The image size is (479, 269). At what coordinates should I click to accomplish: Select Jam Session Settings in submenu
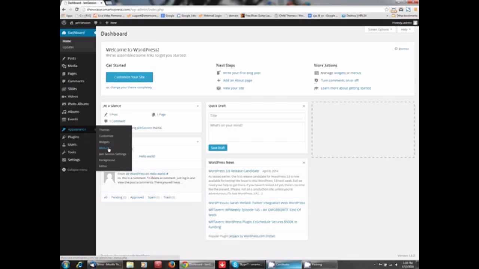[x=112, y=154]
